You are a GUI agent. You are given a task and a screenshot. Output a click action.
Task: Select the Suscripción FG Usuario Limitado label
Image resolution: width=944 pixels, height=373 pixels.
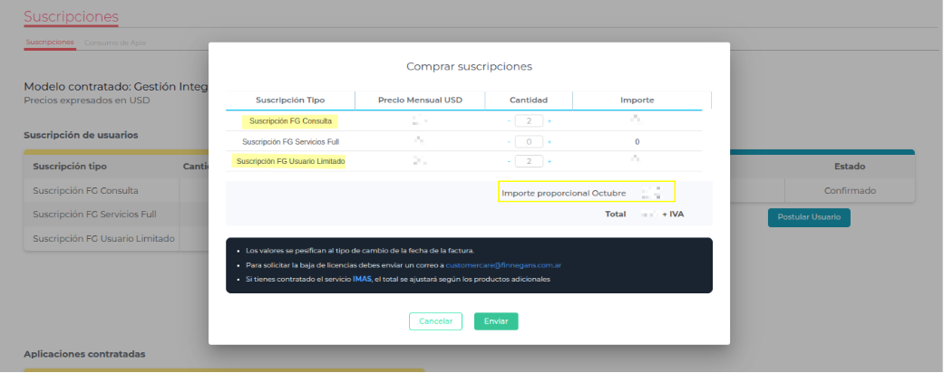(289, 162)
